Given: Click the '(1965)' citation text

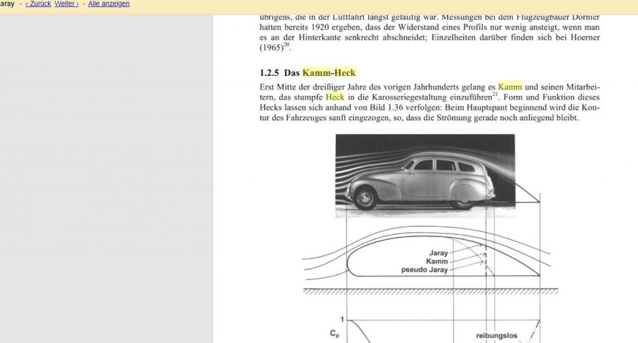Looking at the screenshot, I should pos(272,47).
